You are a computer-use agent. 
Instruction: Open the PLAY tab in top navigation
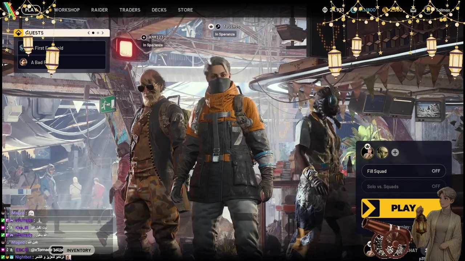[x=31, y=10]
